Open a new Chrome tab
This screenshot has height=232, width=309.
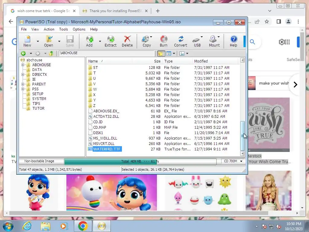click(158, 11)
